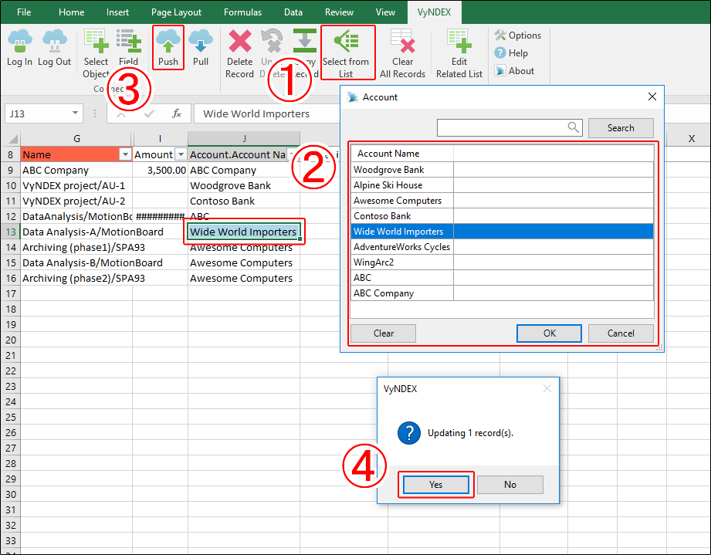Image resolution: width=711 pixels, height=555 pixels.
Task: Click Select from List icon
Action: tap(347, 42)
